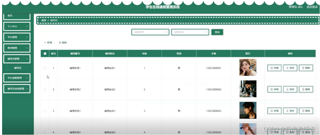The height and width of the screenshot is (135, 320).
Task: Click the cell 辅导姓名3
Action: click(110, 111)
